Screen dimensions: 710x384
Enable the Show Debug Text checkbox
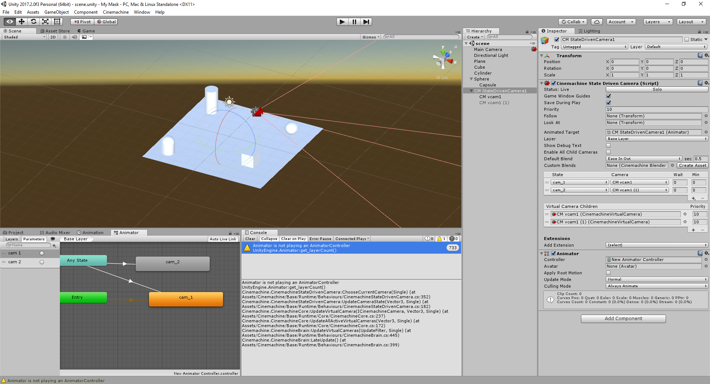(x=608, y=145)
